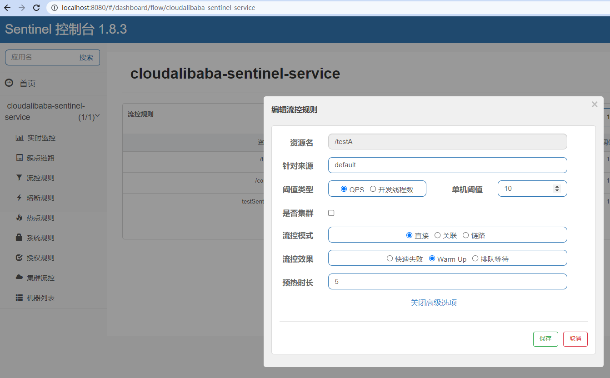Click the 针对来源 default input field
610x378 pixels.
[x=448, y=165]
